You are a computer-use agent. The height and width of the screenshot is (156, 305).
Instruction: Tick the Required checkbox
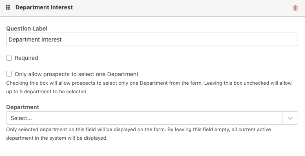click(9, 58)
